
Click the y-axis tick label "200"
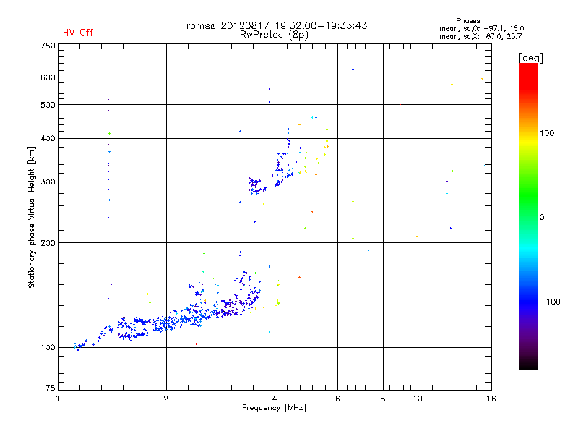tap(48, 243)
